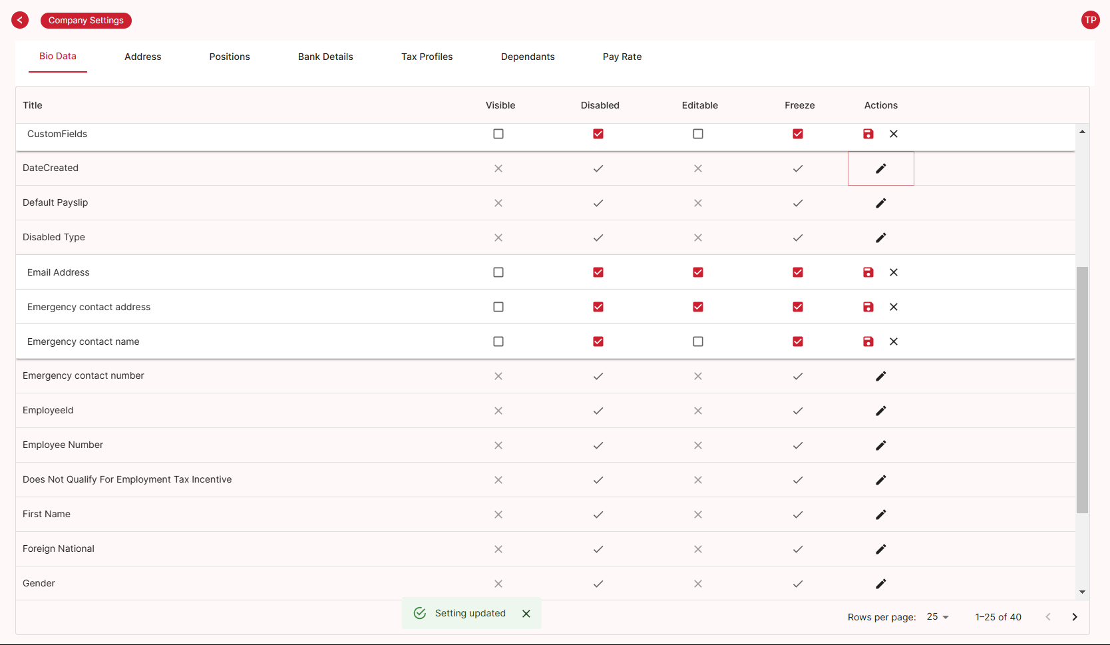Open the Tax Profiles tab
This screenshot has width=1110, height=645.
point(427,57)
